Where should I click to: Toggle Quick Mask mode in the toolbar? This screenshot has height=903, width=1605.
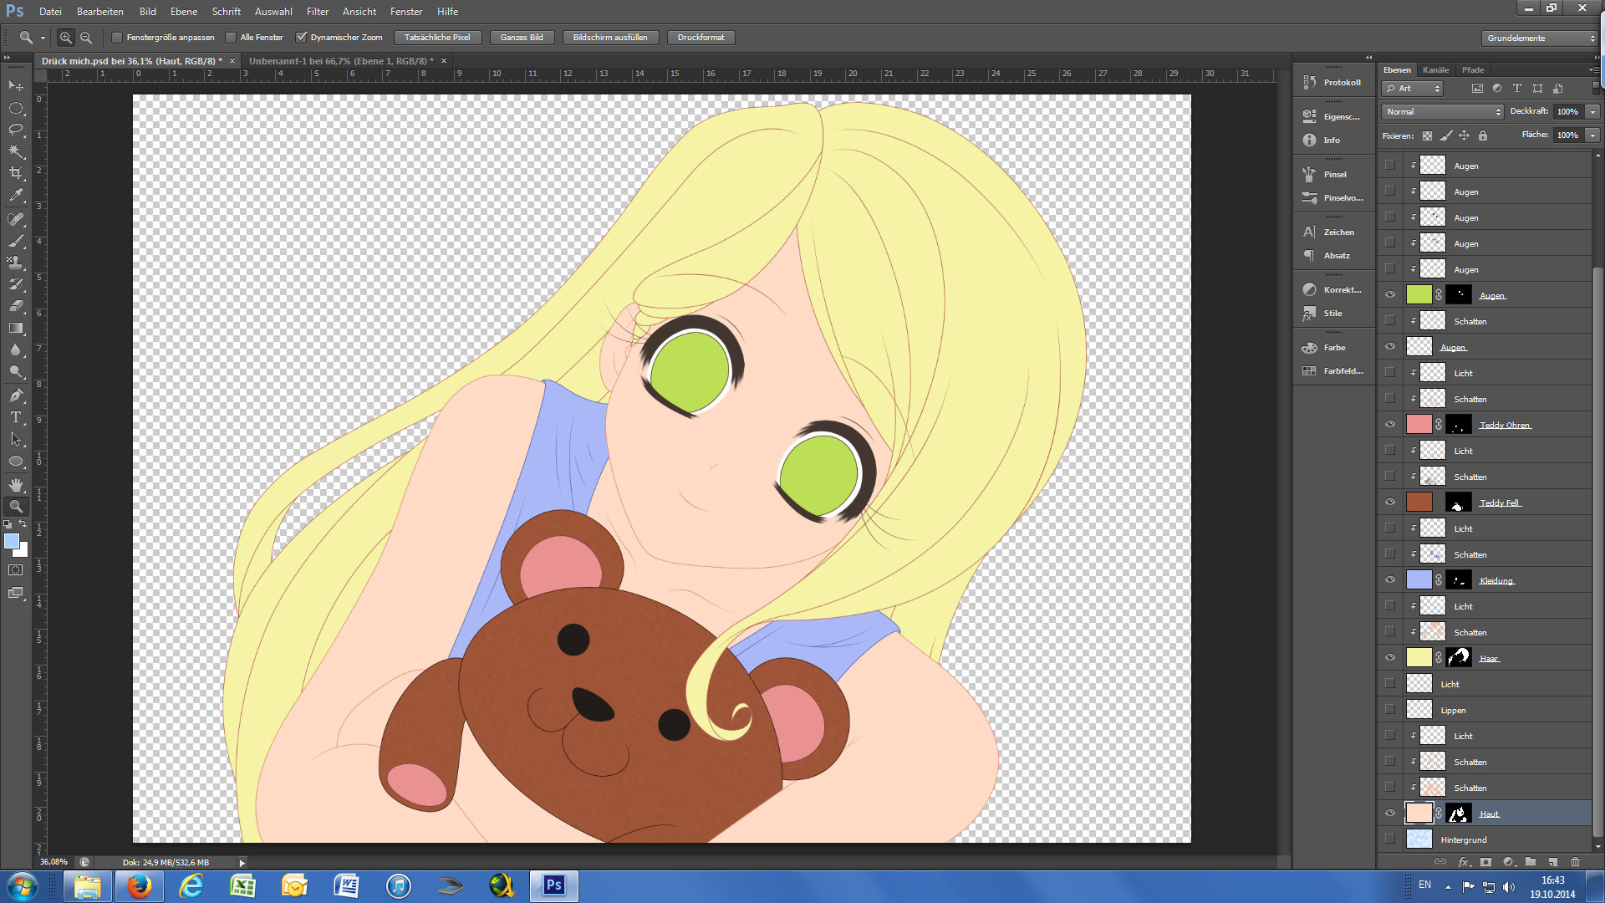pyautogui.click(x=16, y=570)
